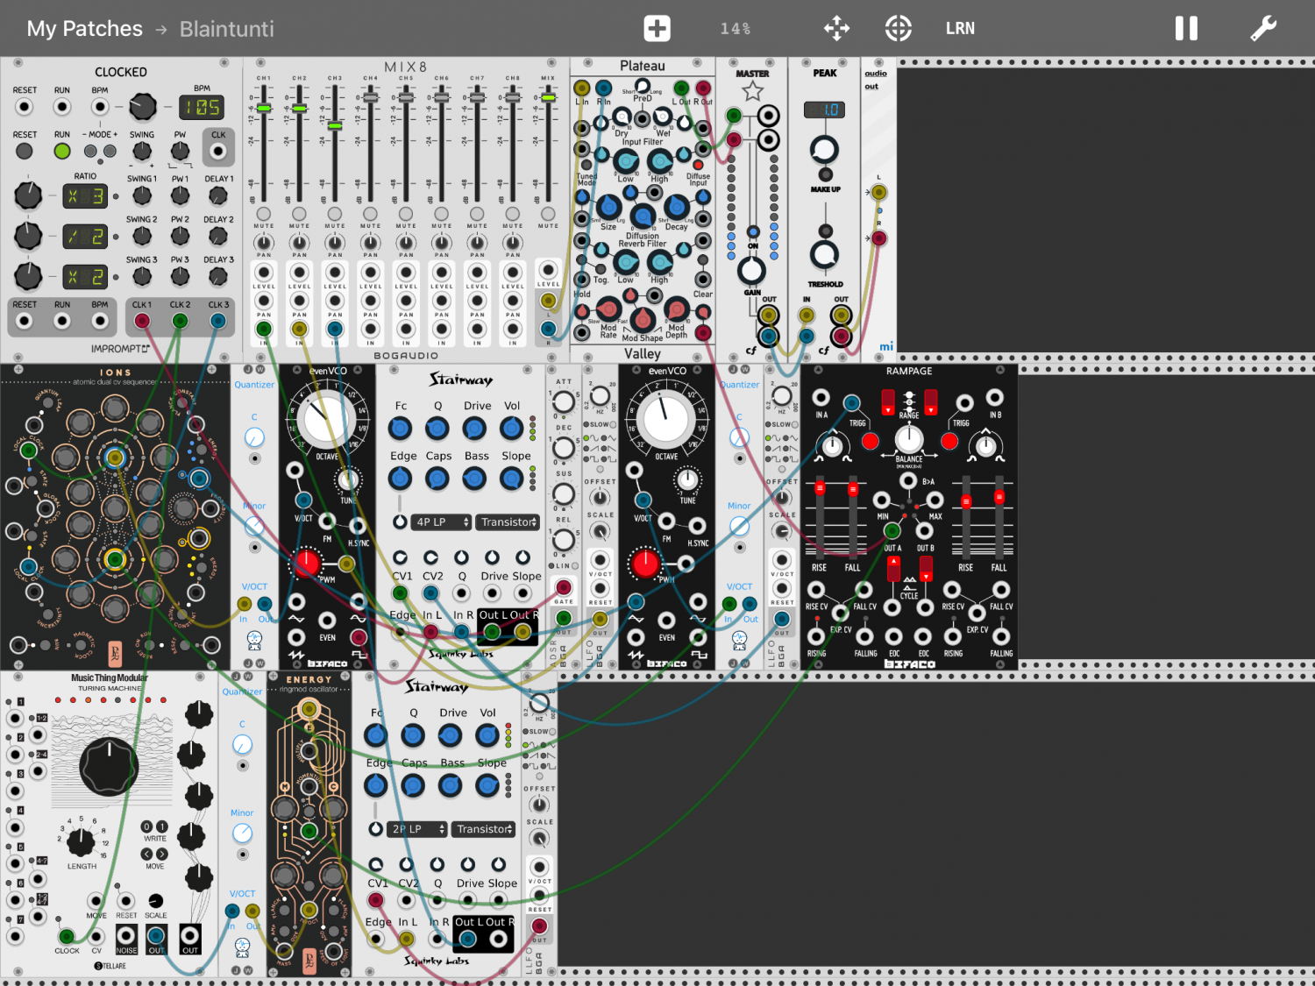Go back to My Patches
The width and height of the screenshot is (1315, 986).
click(x=84, y=29)
